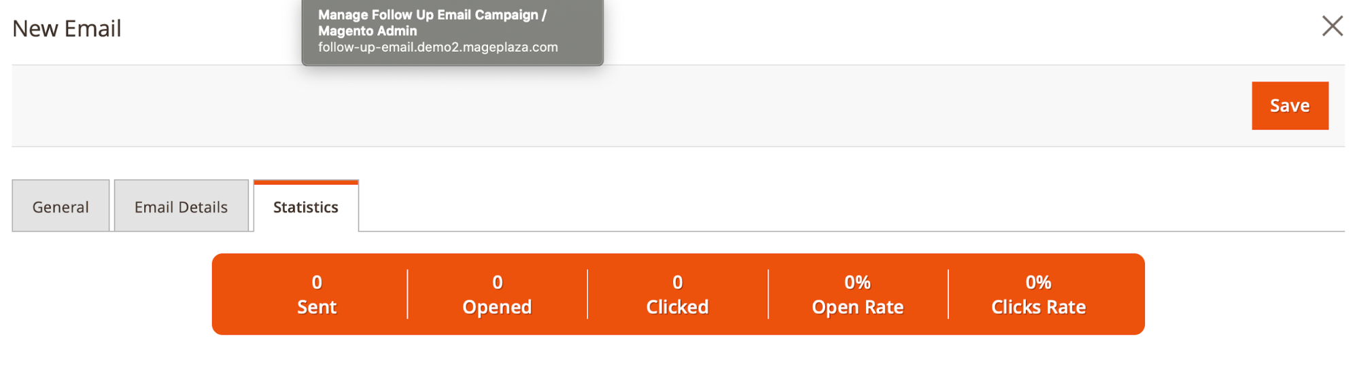Click the 0% value above Open Rate
Viewport: 1359px width, 387px height.
pos(857,282)
